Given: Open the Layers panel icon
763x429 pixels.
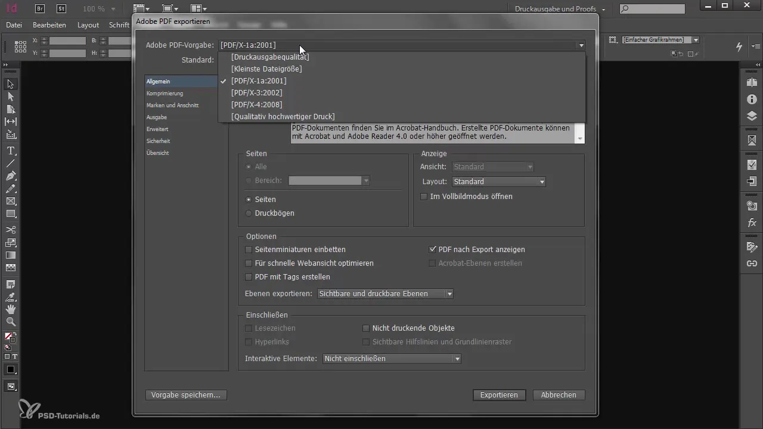Looking at the screenshot, I should click(x=752, y=116).
